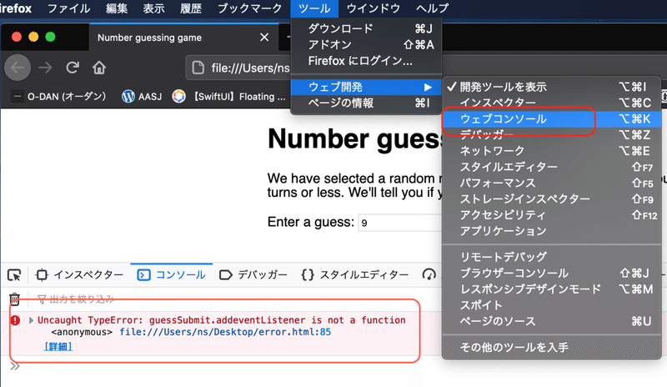Choose アドオン from the Tools menu
Screen dimensions: 667x387
coord(366,45)
